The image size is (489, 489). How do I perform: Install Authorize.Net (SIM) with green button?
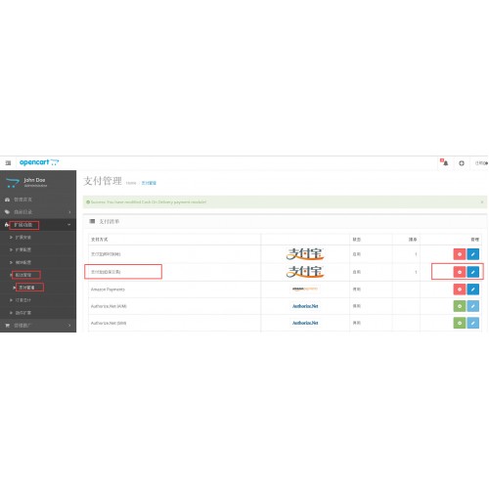(x=460, y=323)
